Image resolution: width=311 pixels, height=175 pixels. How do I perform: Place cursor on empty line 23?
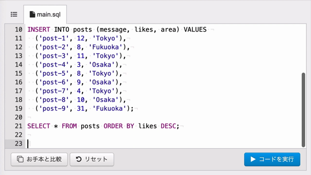point(165,144)
